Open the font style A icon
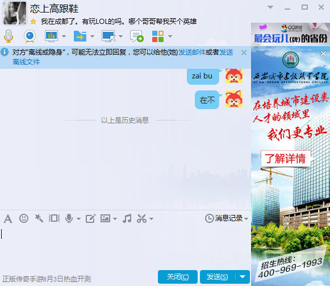The image size is (330, 286). [x=8, y=218]
